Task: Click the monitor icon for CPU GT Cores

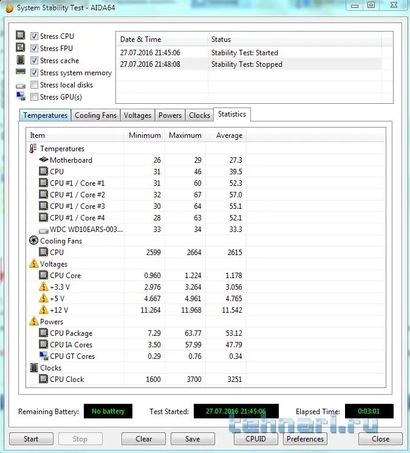Action: (44, 356)
